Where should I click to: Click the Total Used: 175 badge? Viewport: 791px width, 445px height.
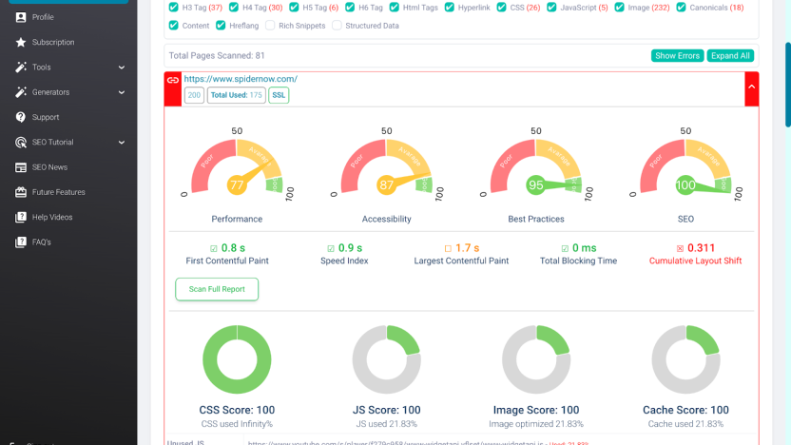[236, 95]
